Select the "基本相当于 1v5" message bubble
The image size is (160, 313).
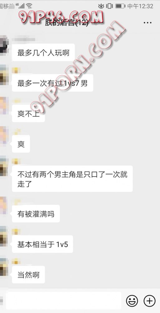(42, 244)
